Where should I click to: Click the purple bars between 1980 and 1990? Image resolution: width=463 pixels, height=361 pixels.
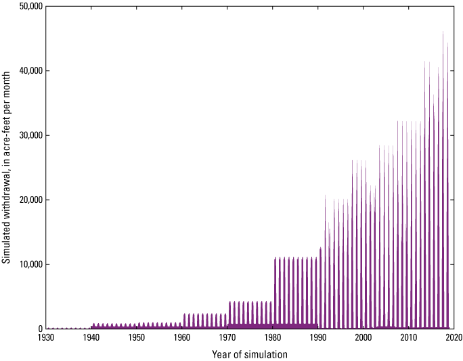coord(295,291)
